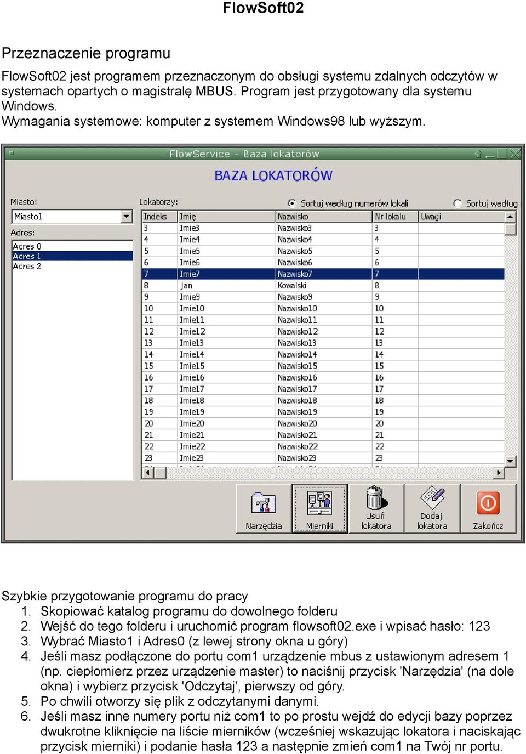The height and width of the screenshot is (754, 526).
Task: Open the Mierniki meters button
Action: click(x=320, y=508)
